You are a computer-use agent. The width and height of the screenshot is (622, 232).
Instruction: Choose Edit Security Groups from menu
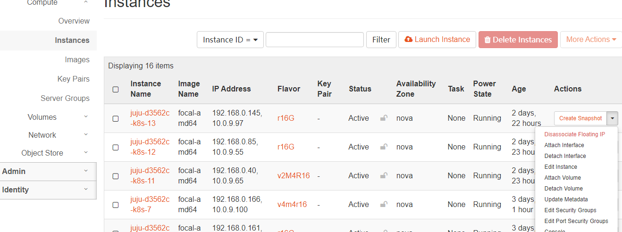570,210
